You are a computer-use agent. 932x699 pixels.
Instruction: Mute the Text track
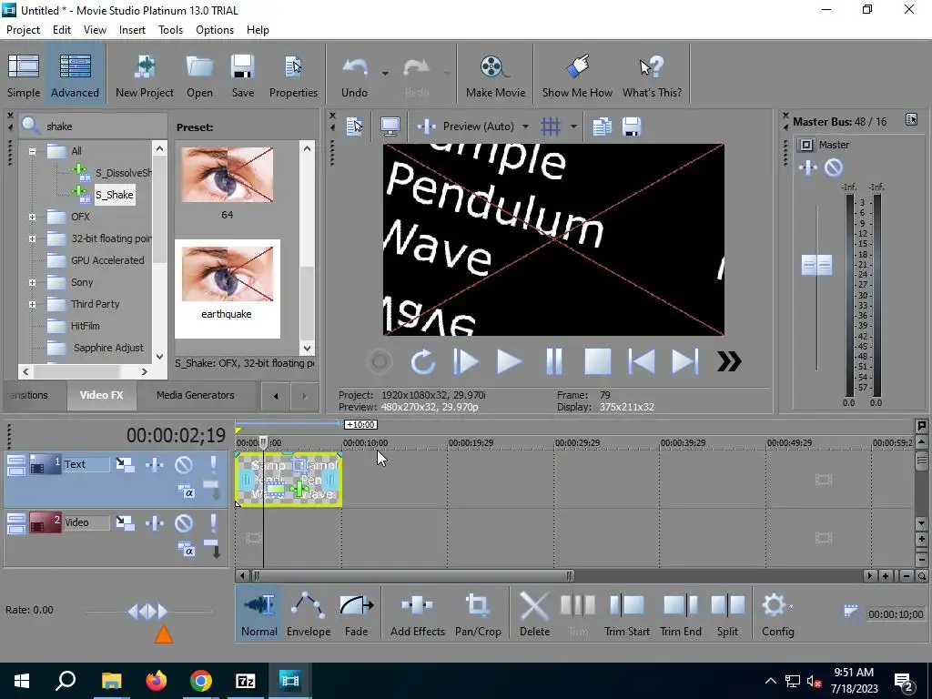(184, 464)
